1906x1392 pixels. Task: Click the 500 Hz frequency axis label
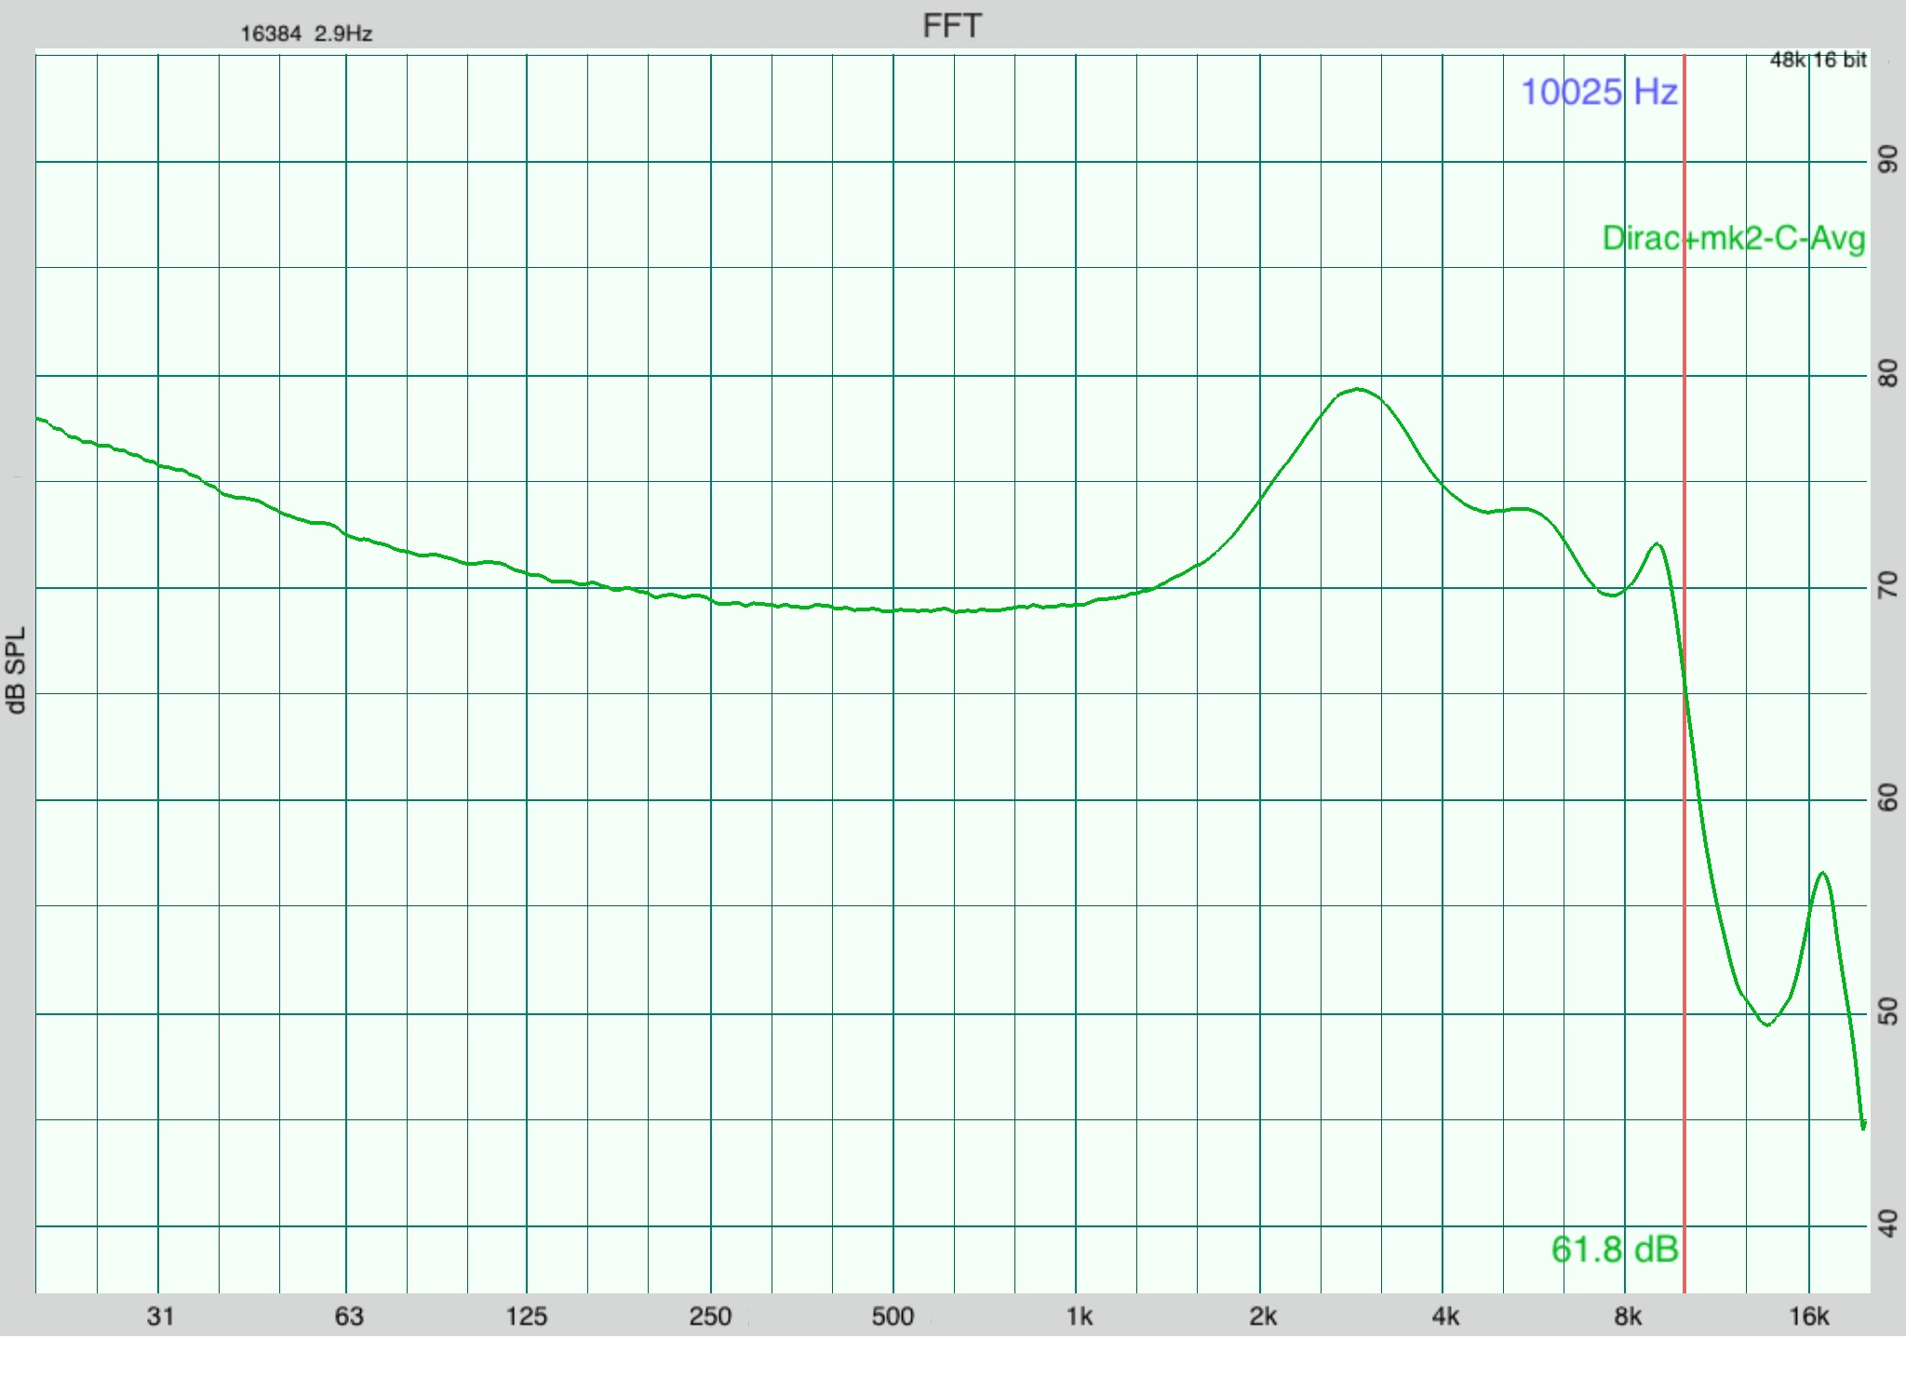coord(893,1317)
